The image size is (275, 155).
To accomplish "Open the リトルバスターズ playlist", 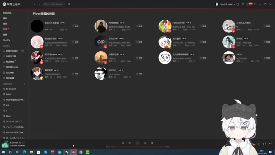I will click(15, 122).
